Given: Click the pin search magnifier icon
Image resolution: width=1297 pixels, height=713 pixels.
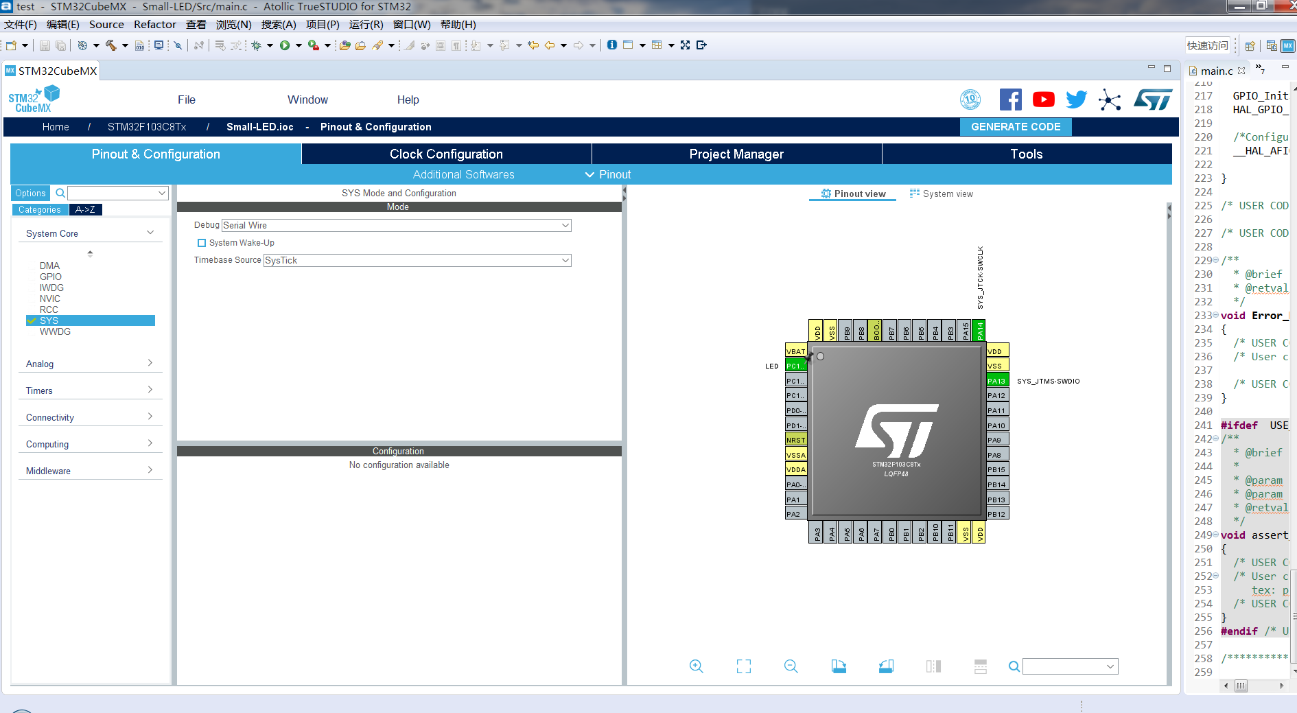Looking at the screenshot, I should [x=1014, y=666].
